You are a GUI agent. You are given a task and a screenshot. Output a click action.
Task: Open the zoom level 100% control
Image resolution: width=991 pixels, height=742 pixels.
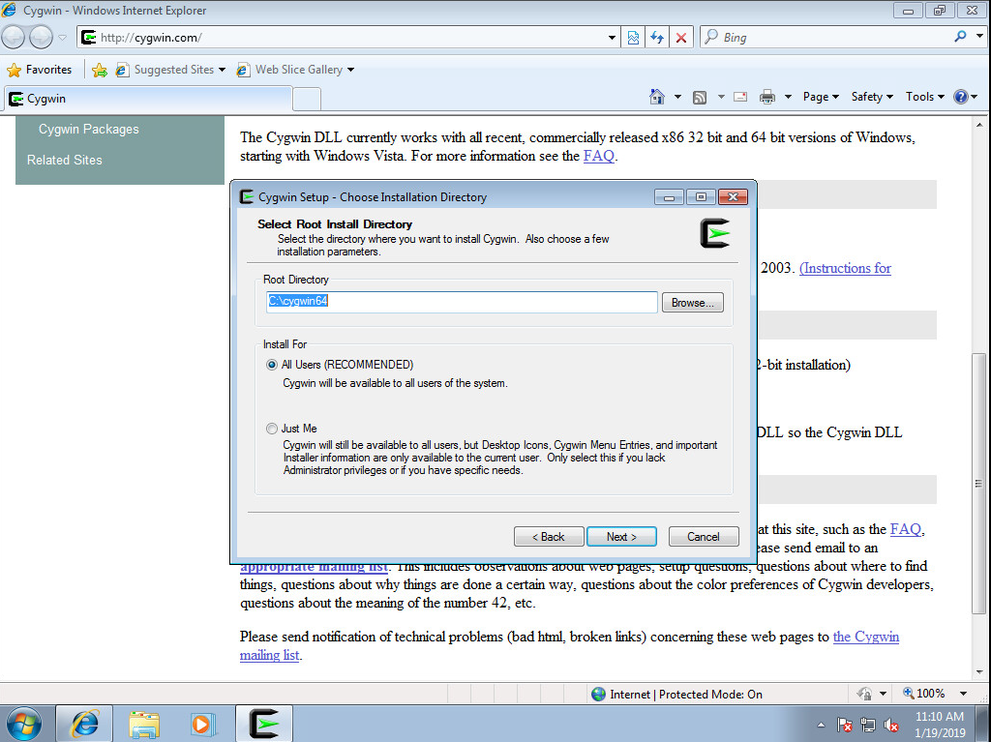pos(924,694)
